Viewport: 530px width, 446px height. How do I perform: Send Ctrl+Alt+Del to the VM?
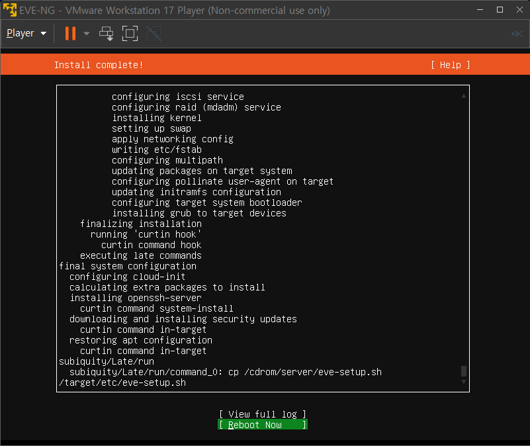(106, 34)
